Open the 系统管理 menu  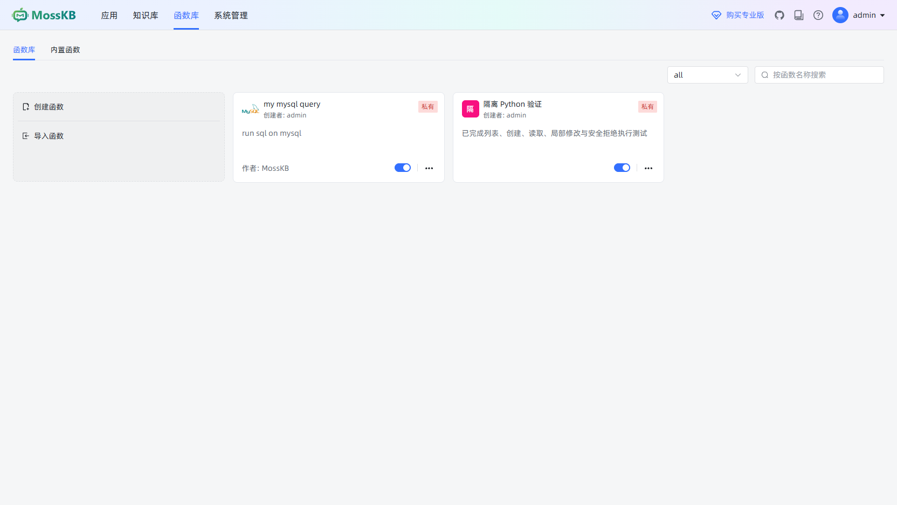tap(231, 15)
